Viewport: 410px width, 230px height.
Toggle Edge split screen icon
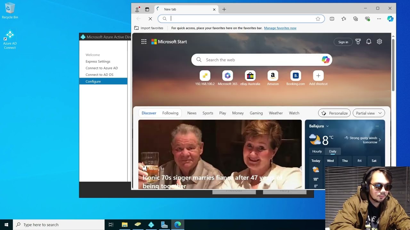332,19
